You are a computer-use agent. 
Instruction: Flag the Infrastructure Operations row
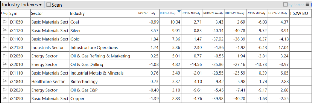point(4,48)
